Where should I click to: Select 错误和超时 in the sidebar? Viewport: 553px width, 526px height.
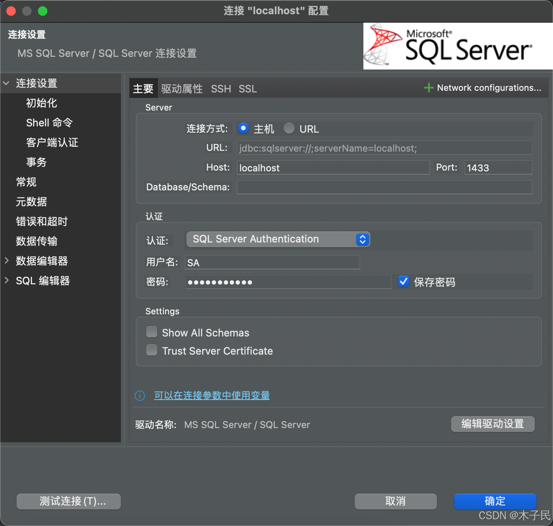(41, 222)
